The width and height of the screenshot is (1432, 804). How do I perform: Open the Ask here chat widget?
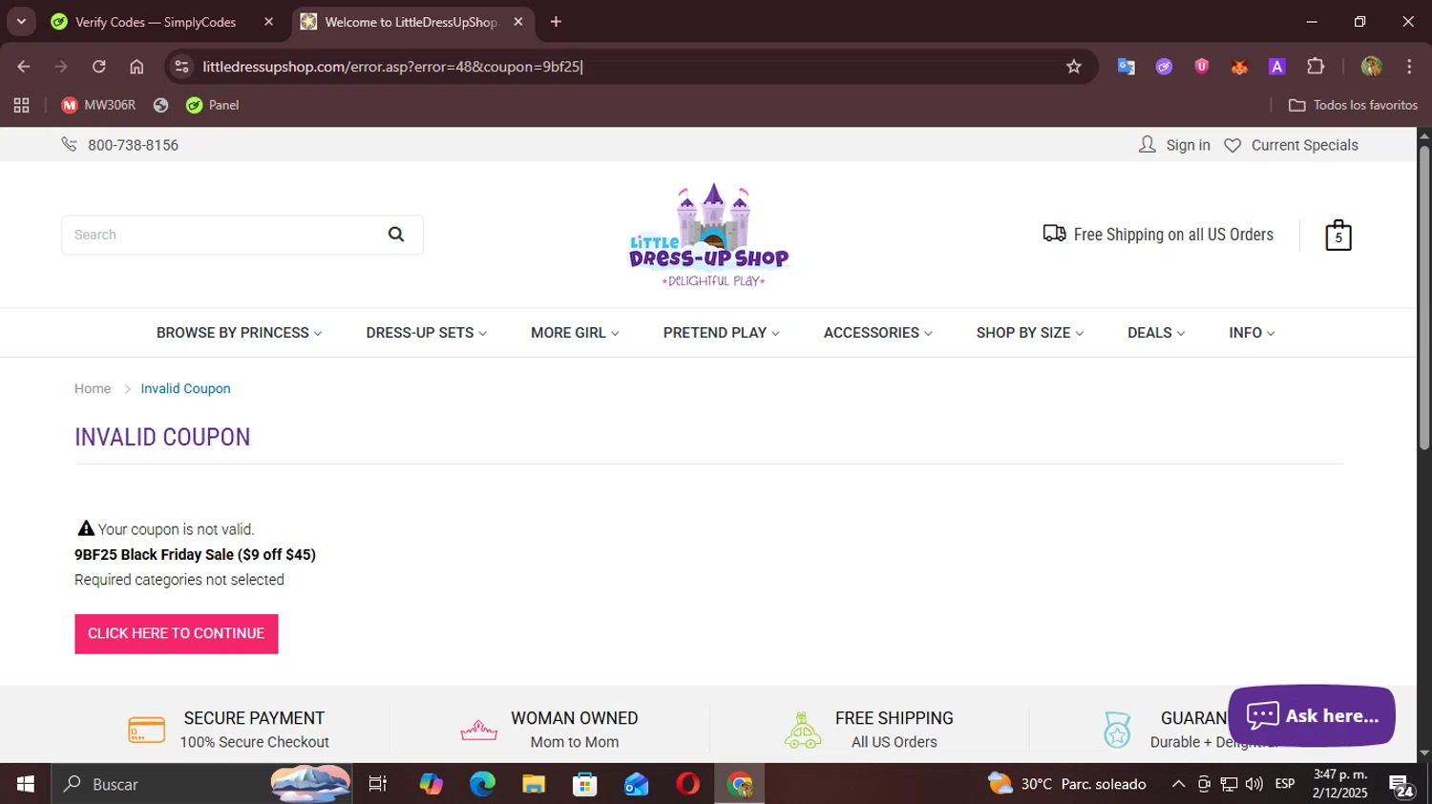[x=1312, y=715]
